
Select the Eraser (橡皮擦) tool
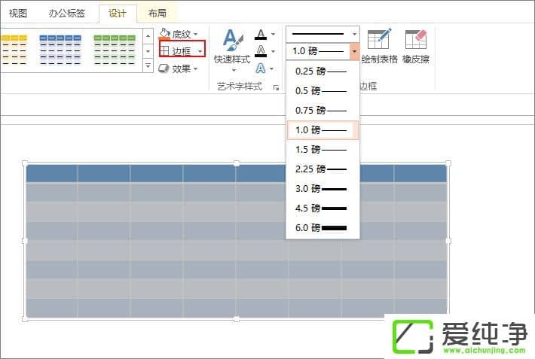(415, 41)
